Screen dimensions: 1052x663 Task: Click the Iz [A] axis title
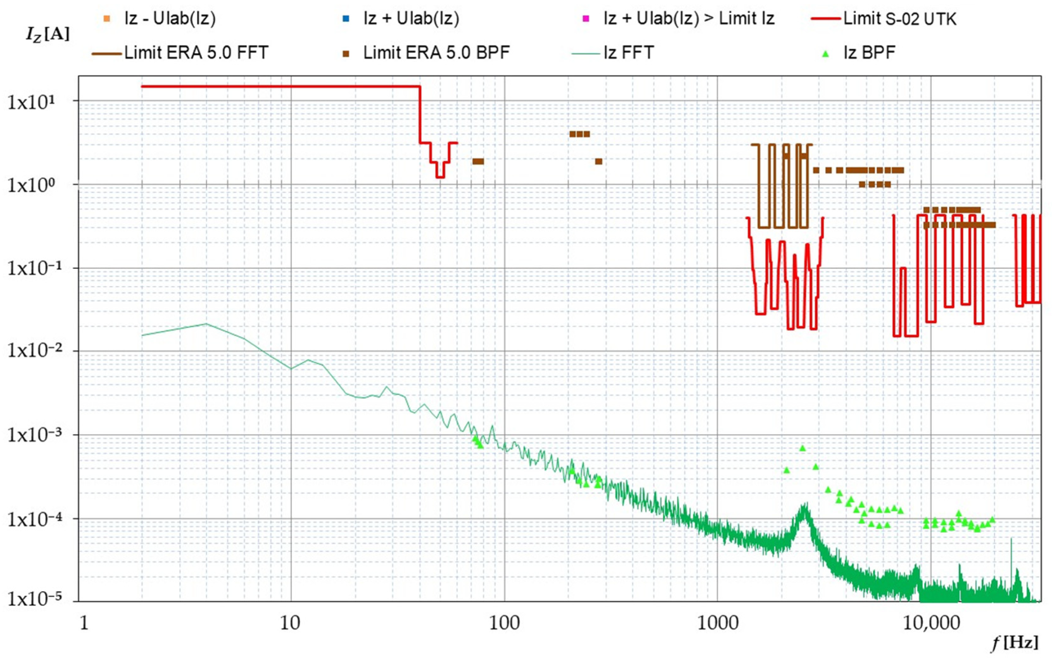[x=47, y=34]
